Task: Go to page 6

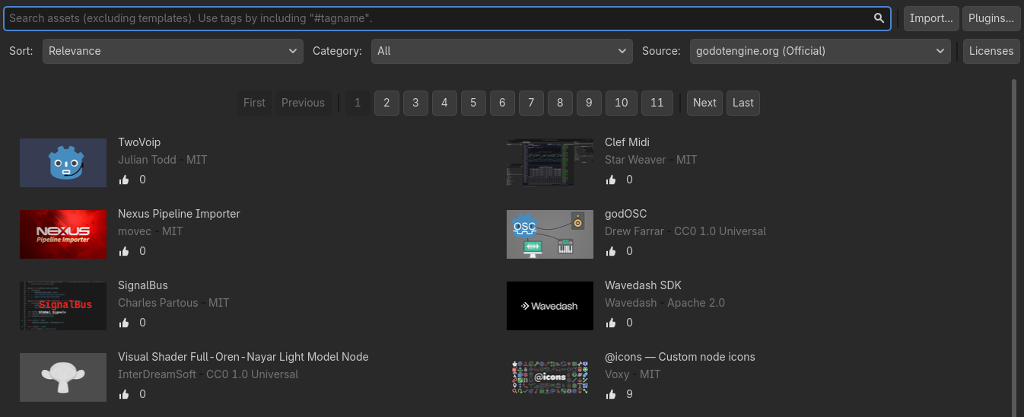Action: click(x=502, y=103)
